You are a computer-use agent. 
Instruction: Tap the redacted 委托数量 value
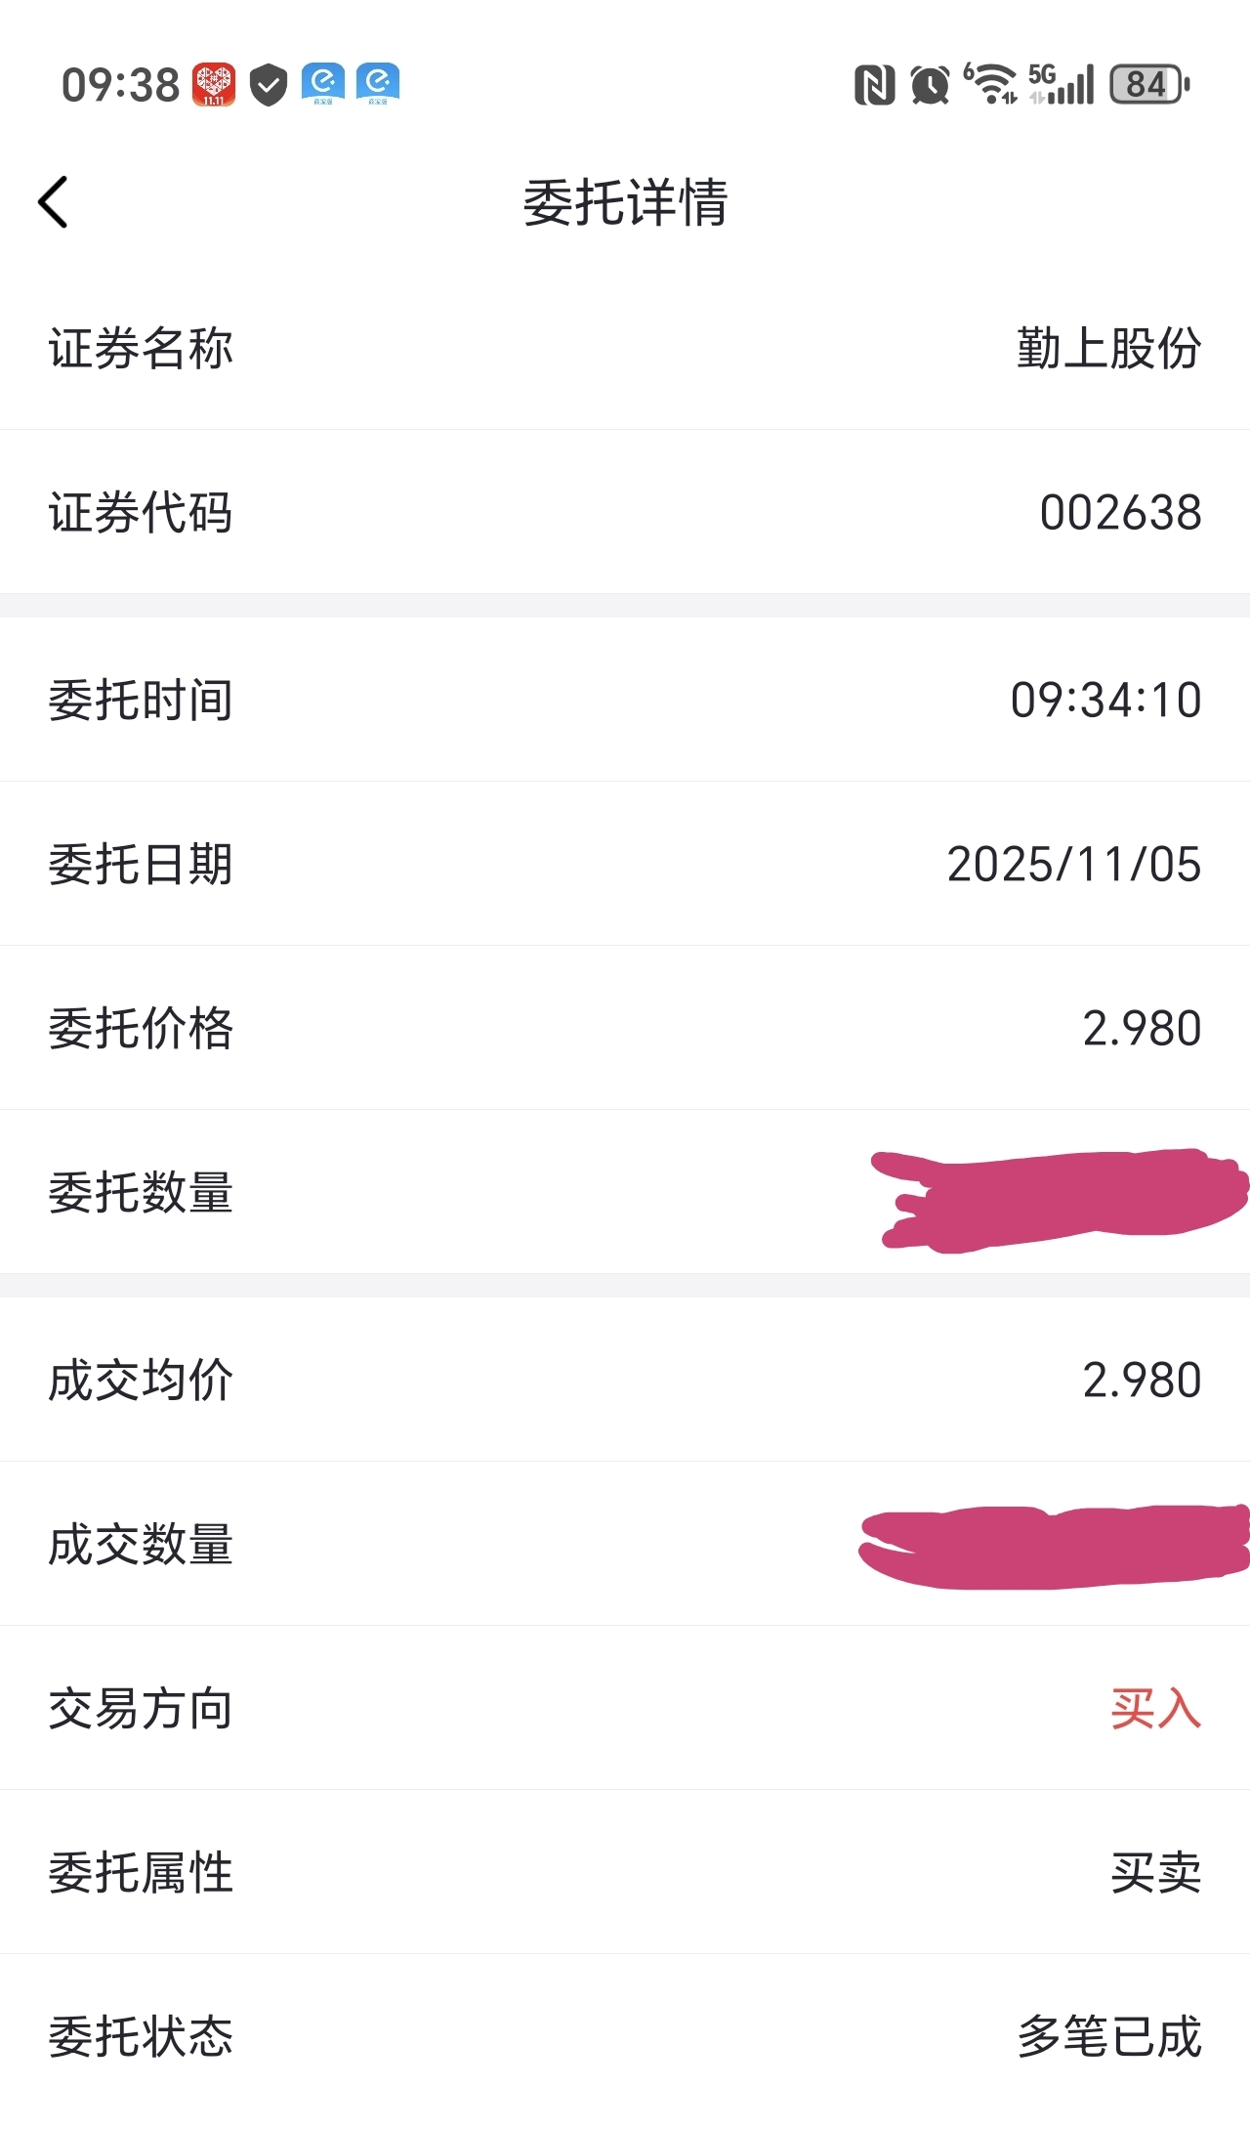(1060, 1199)
